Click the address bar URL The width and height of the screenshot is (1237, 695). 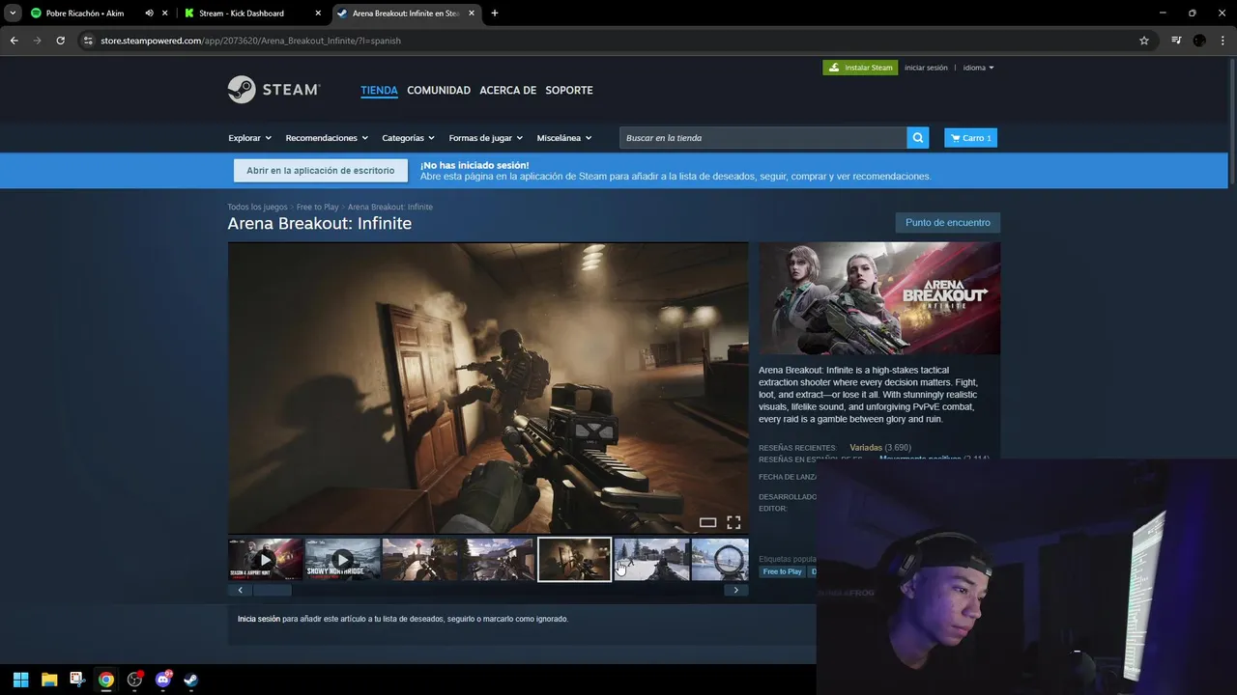pyautogui.click(x=251, y=41)
